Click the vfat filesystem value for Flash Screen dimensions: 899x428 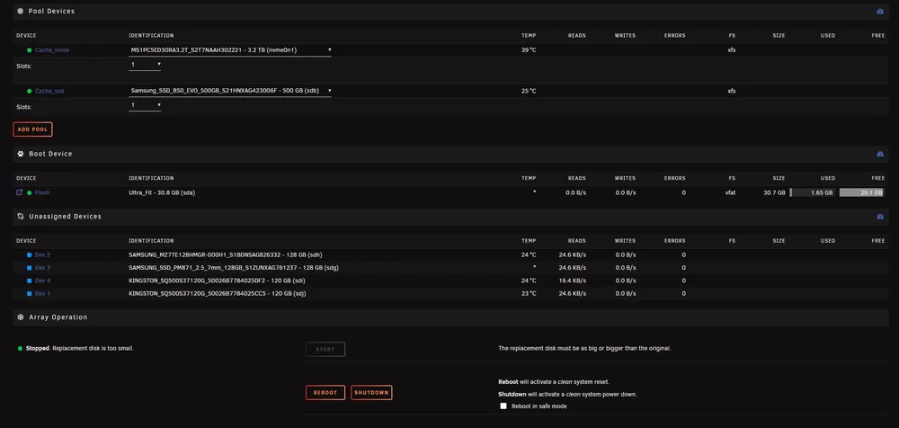(730, 192)
